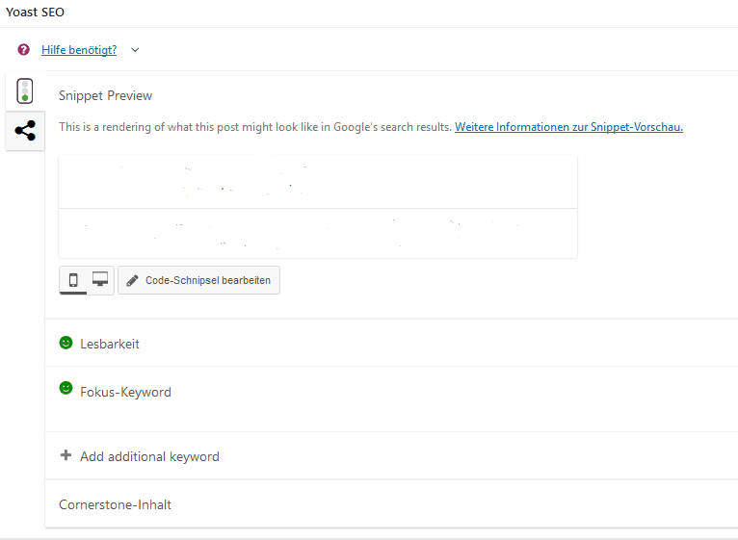Expand the Cornerstone-Inhalt section
738x540 pixels.
click(x=391, y=504)
